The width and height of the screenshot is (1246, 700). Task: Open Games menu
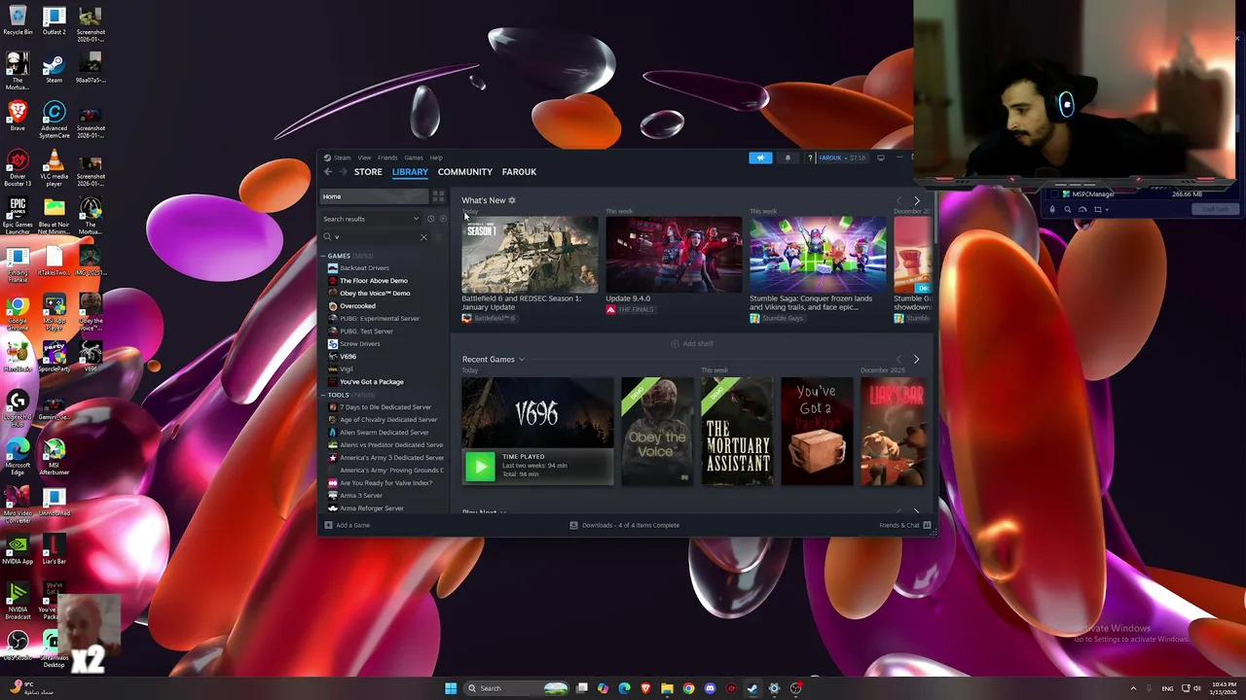coord(414,157)
